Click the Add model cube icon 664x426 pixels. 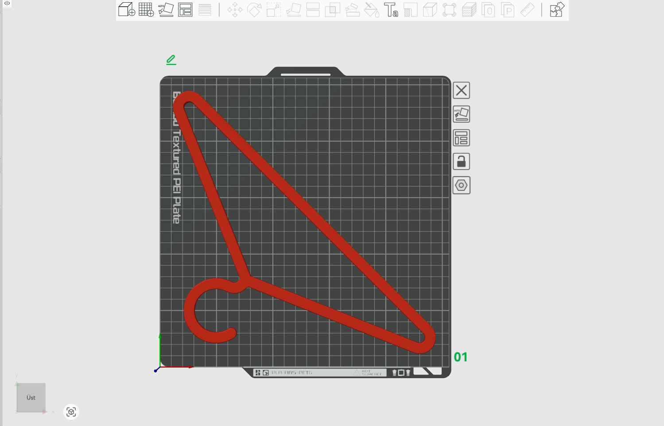pos(127,9)
